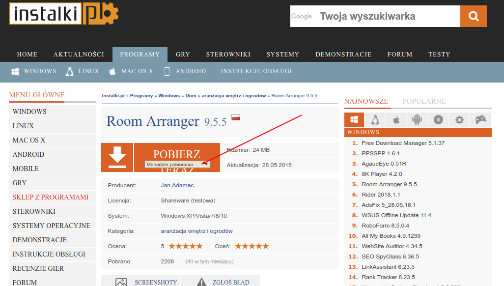The width and height of the screenshot is (504, 286).
Task: Open RoboForm 8.5.0.4 entry
Action: pos(386,226)
